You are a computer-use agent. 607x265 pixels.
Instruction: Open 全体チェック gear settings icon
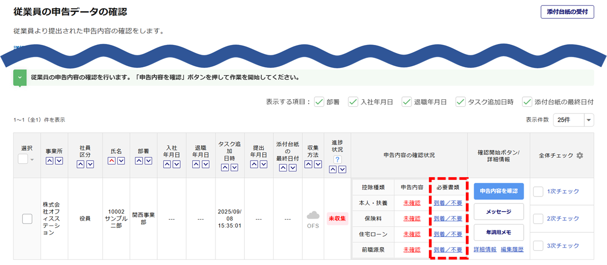pyautogui.click(x=580, y=155)
